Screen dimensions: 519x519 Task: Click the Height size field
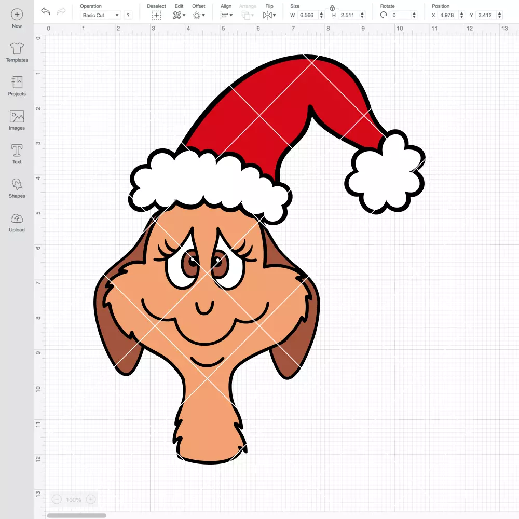click(349, 15)
